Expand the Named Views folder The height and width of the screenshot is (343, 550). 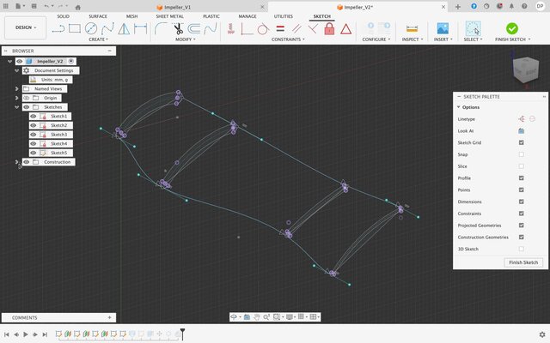[x=17, y=88]
